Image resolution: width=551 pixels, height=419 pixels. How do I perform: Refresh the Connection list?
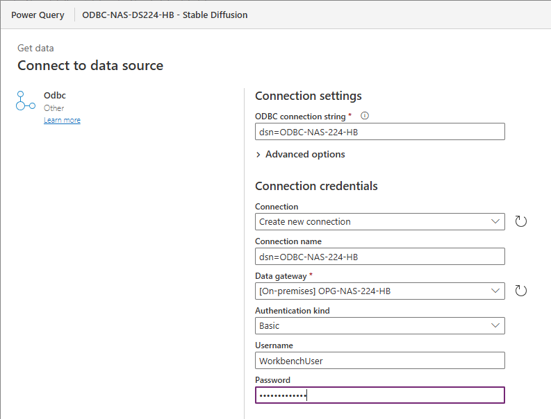pyautogui.click(x=520, y=221)
